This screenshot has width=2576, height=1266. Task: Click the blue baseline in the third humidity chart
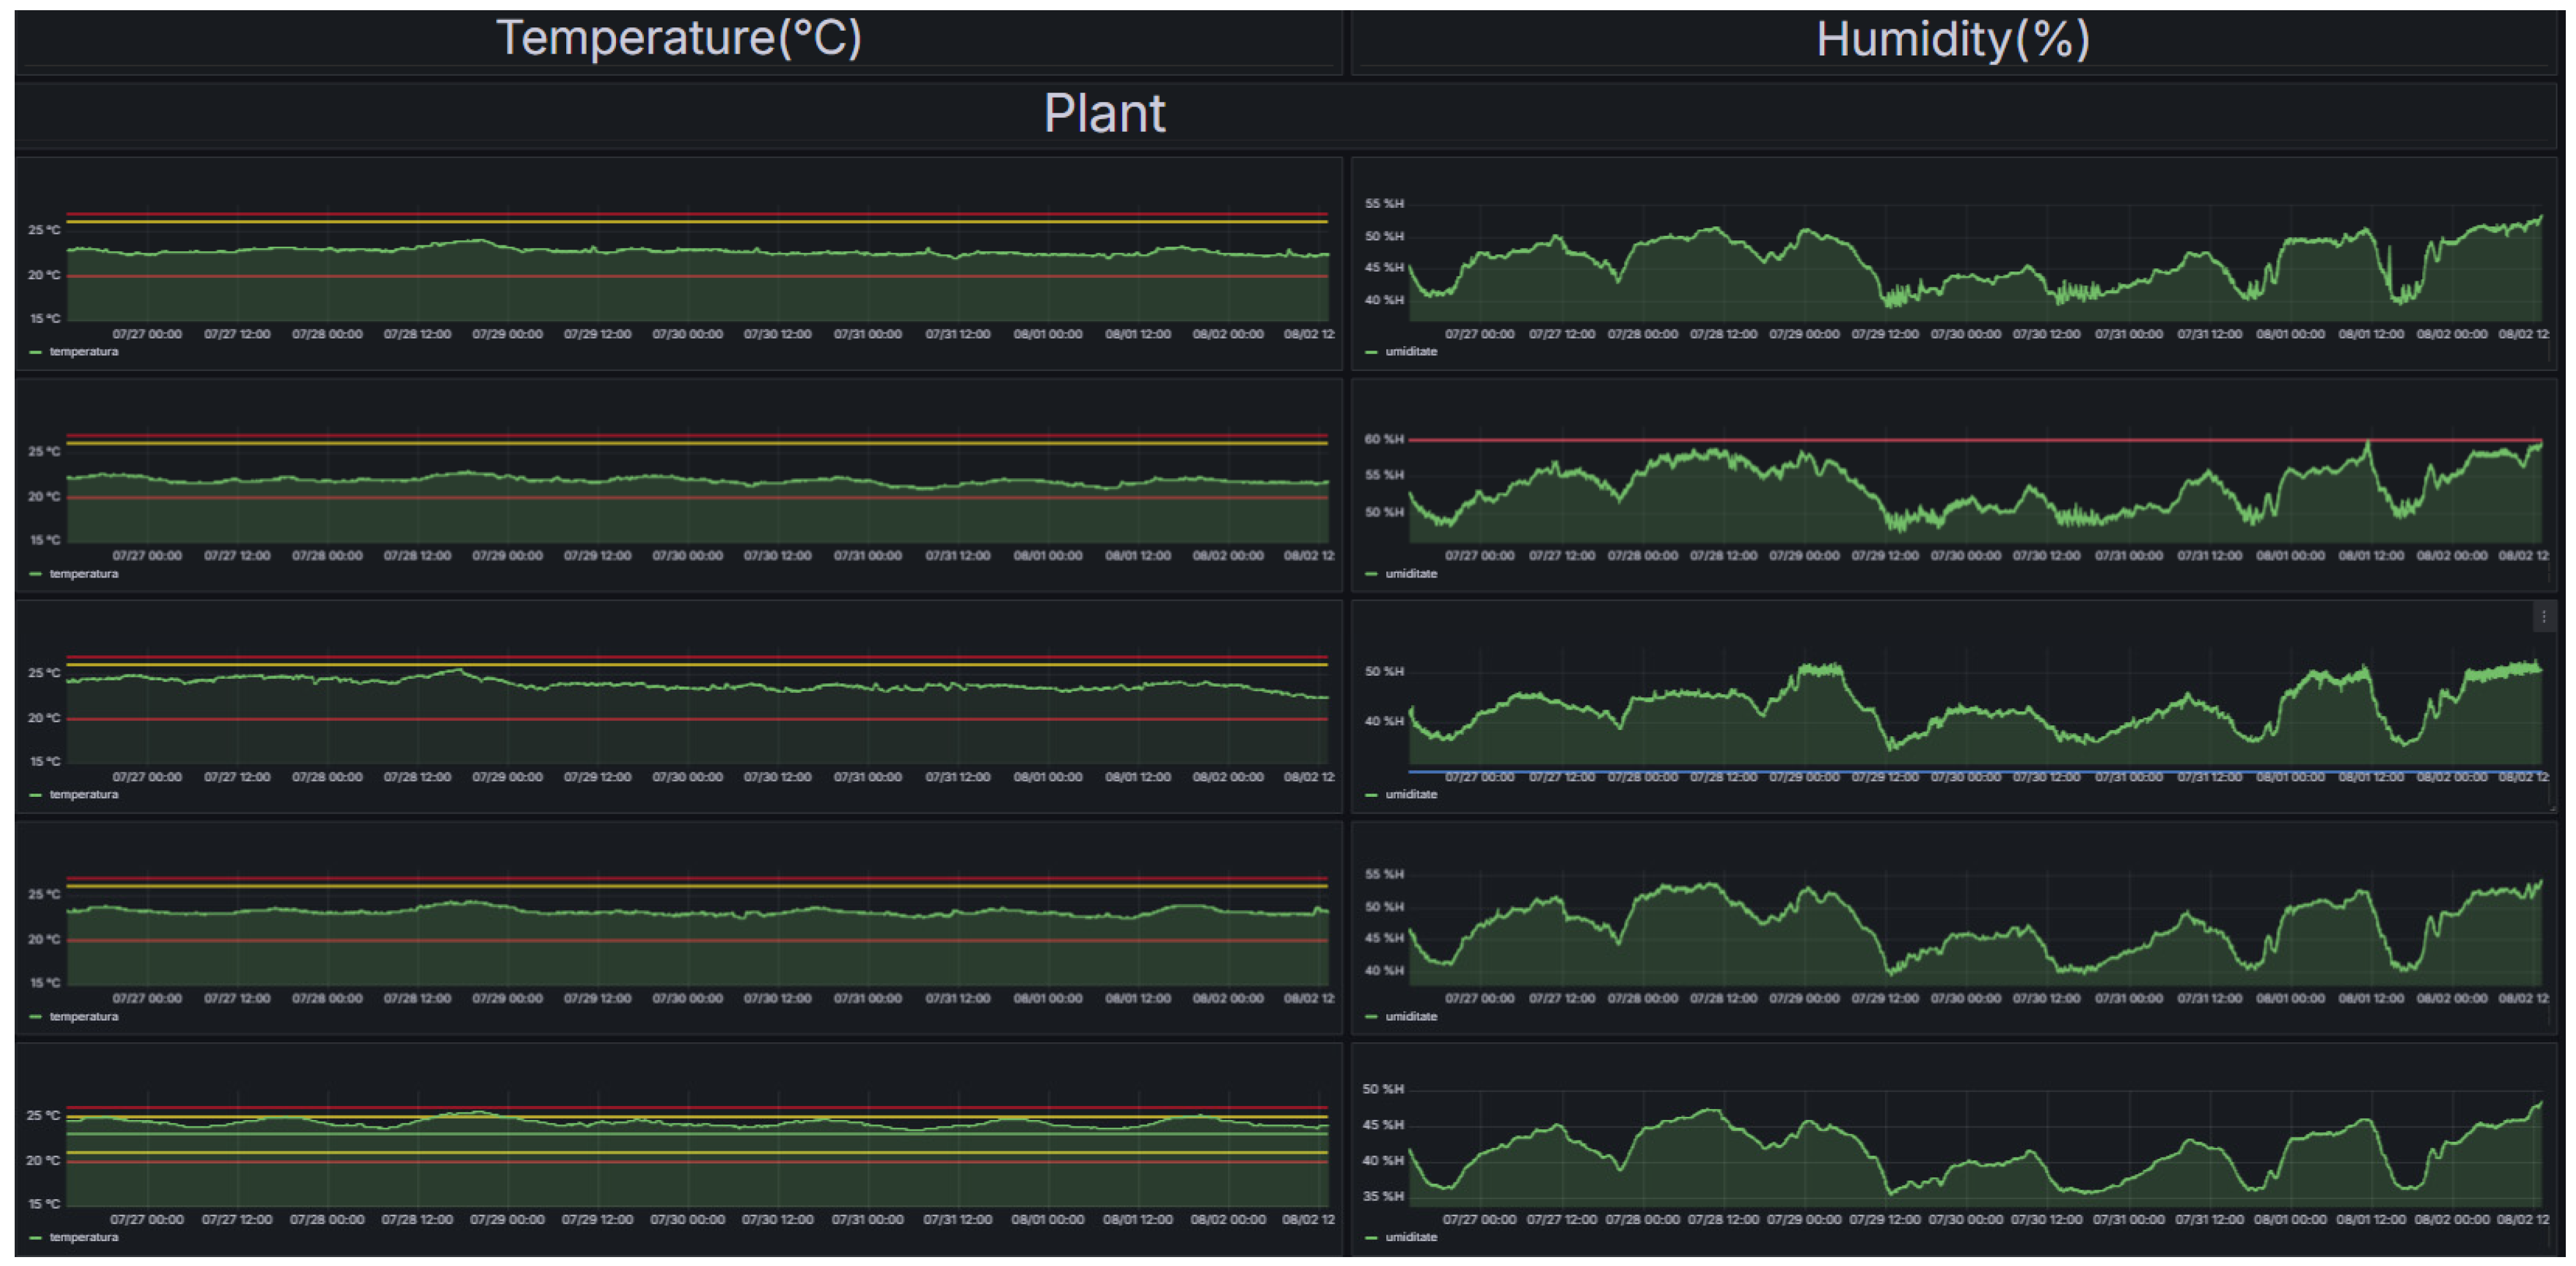[x=1425, y=772]
